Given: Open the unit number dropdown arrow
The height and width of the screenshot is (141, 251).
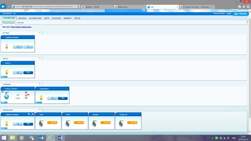Looking at the screenshot, I should [x=15, y=14].
